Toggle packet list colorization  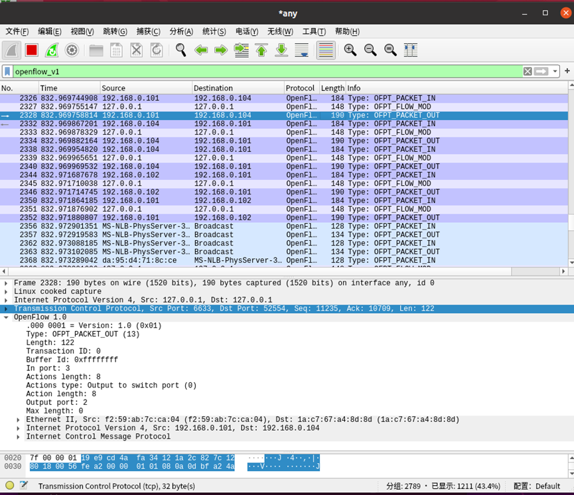(325, 50)
